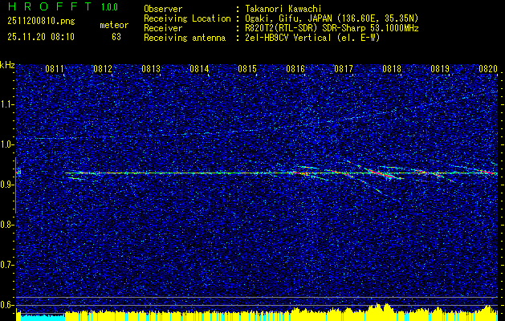Click the 0819 time marker
The height and width of the screenshot is (321, 505).
click(440, 68)
